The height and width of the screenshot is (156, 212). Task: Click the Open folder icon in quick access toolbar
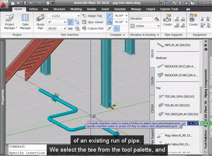pyautogui.click(x=19, y=3)
